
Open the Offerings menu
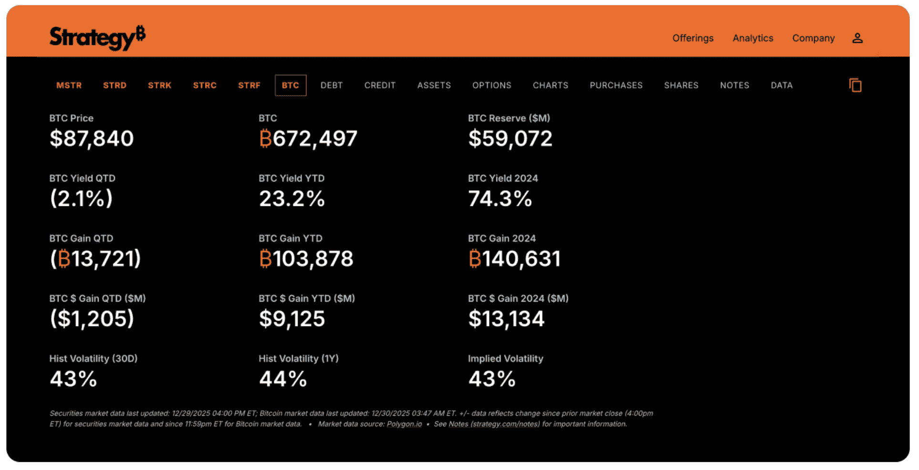tap(692, 38)
